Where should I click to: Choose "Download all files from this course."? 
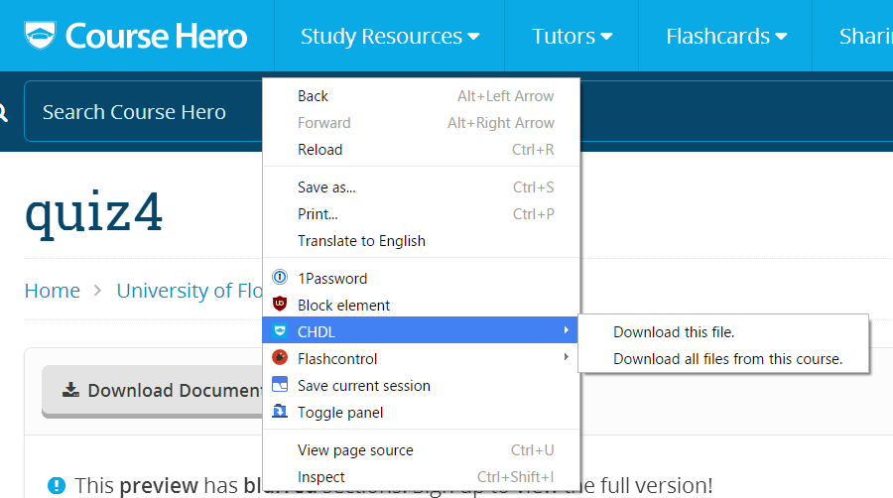[728, 359]
